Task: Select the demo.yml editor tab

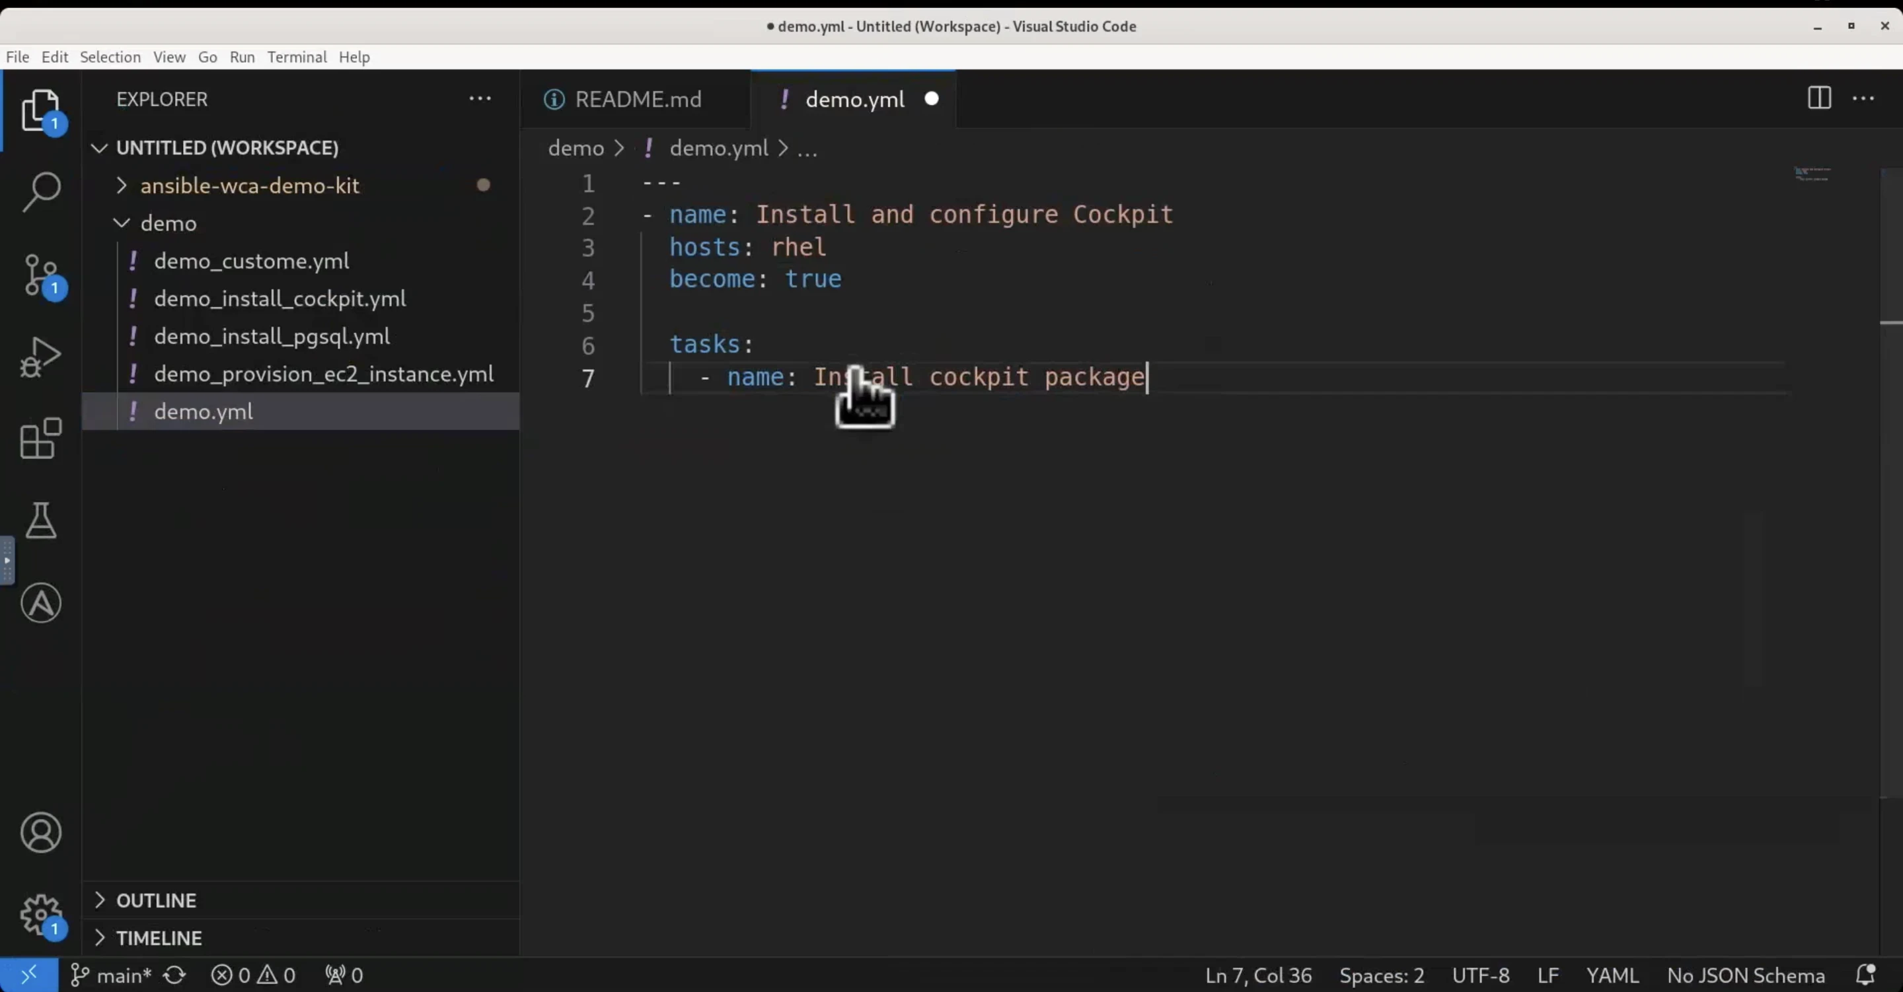Action: (854, 99)
